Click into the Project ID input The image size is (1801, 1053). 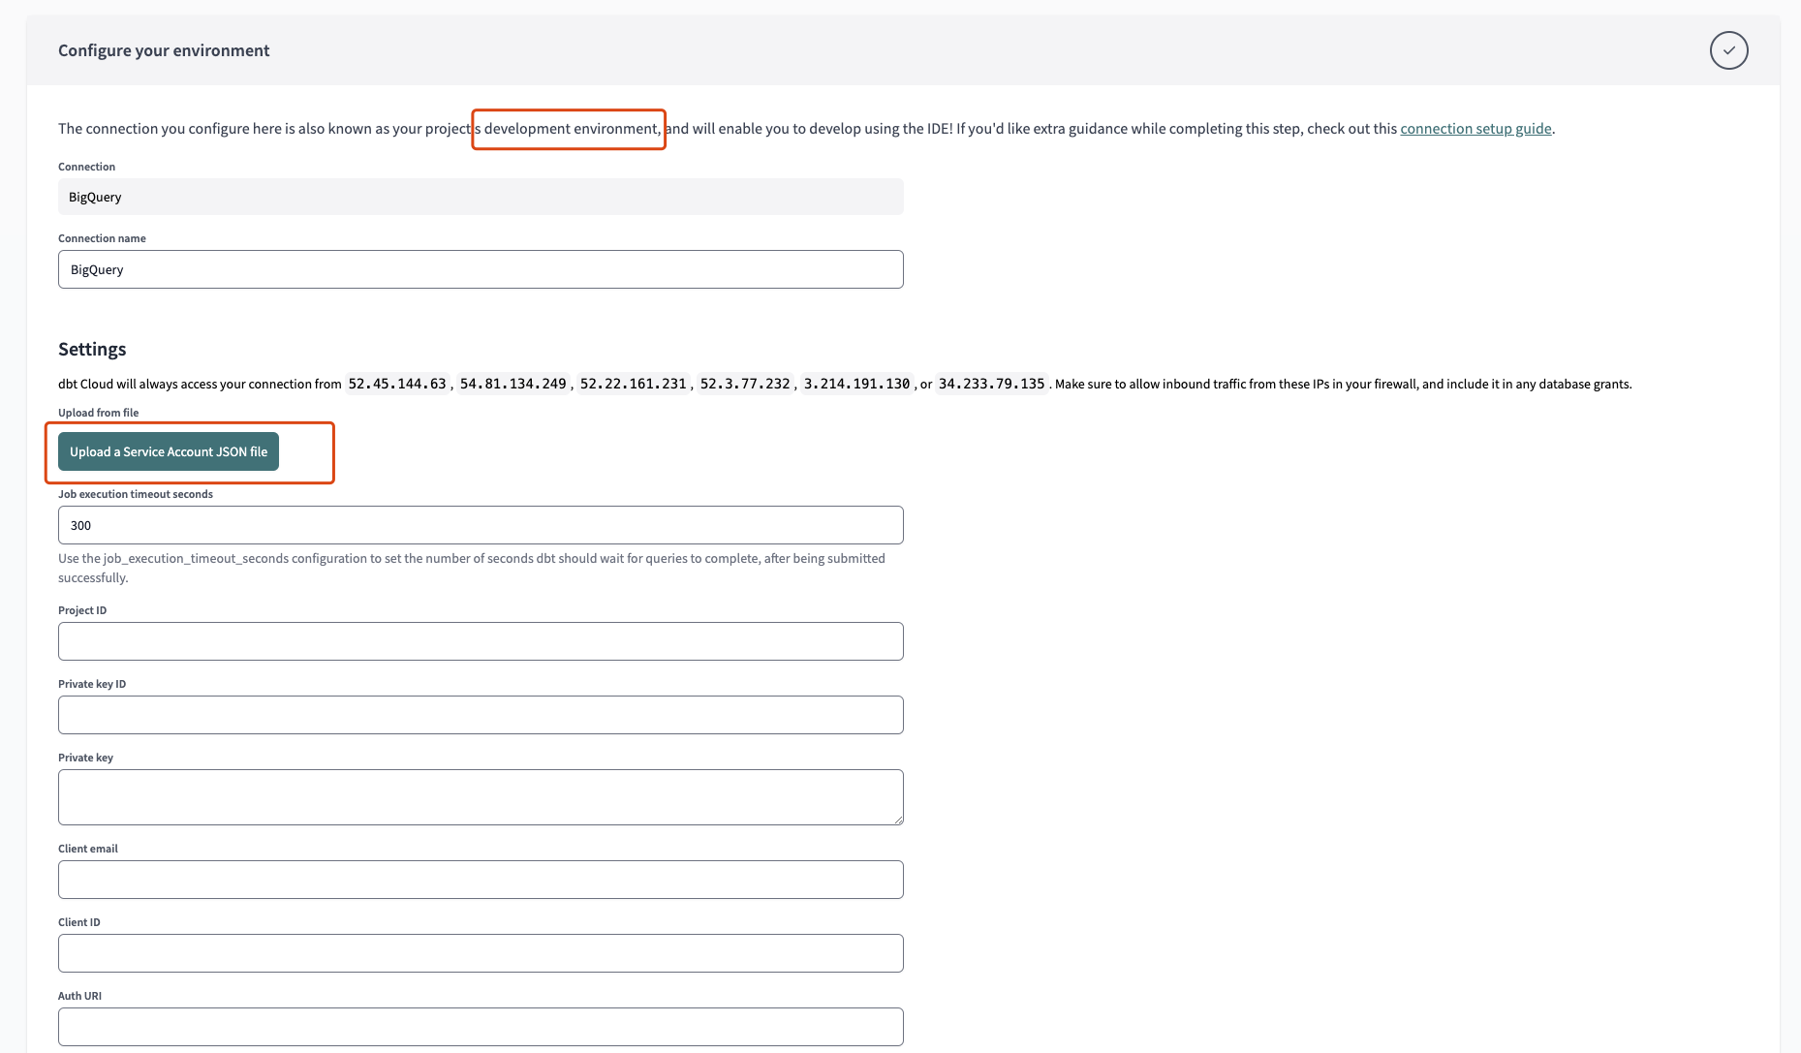click(x=481, y=641)
